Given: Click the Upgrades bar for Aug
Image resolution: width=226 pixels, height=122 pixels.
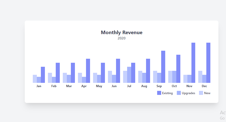Looking at the screenshot, I should [144, 78].
